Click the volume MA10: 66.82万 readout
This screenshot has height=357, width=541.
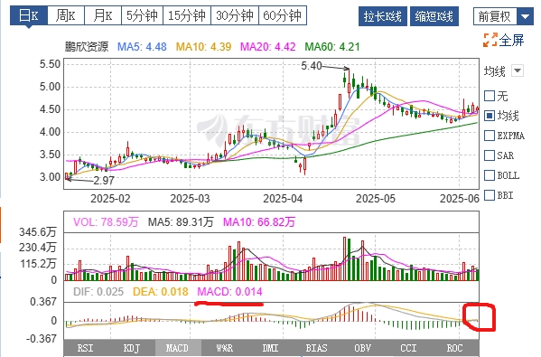(x=259, y=221)
